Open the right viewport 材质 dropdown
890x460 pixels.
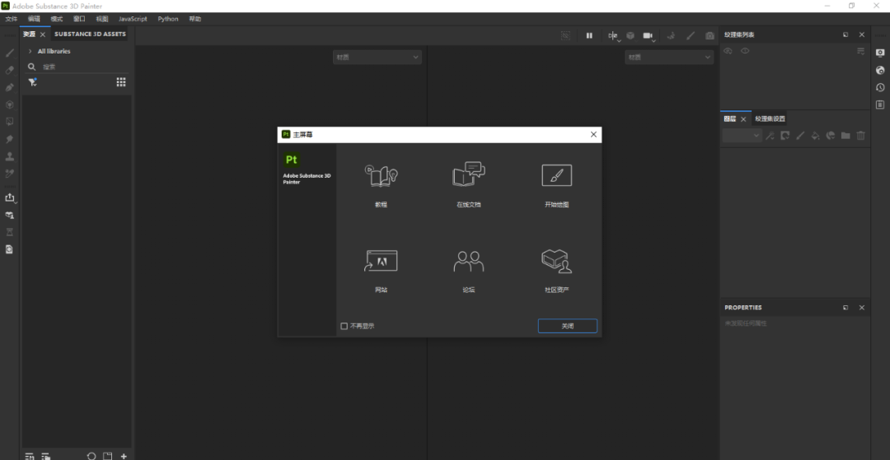[x=668, y=58]
